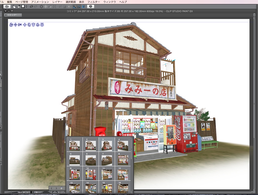Open help with the question mark icon

point(90,6)
